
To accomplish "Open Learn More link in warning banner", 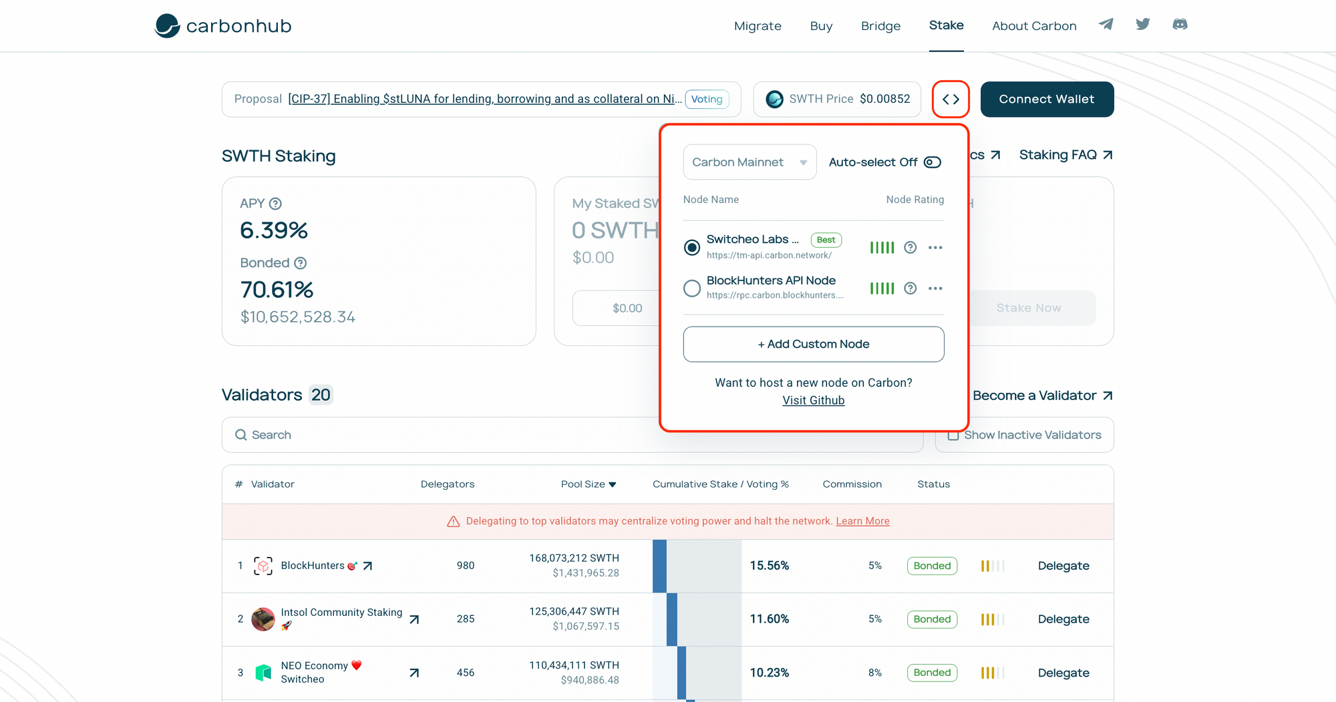I will (862, 521).
